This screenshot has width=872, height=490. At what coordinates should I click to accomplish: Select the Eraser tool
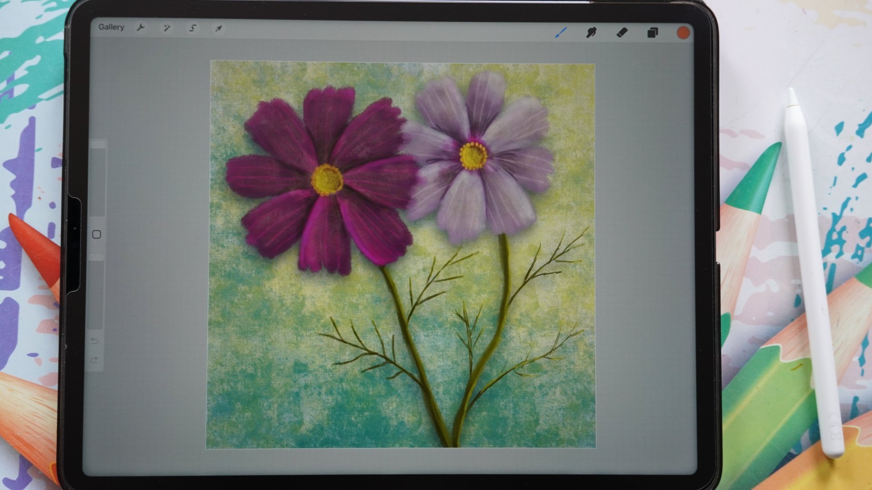(x=622, y=32)
